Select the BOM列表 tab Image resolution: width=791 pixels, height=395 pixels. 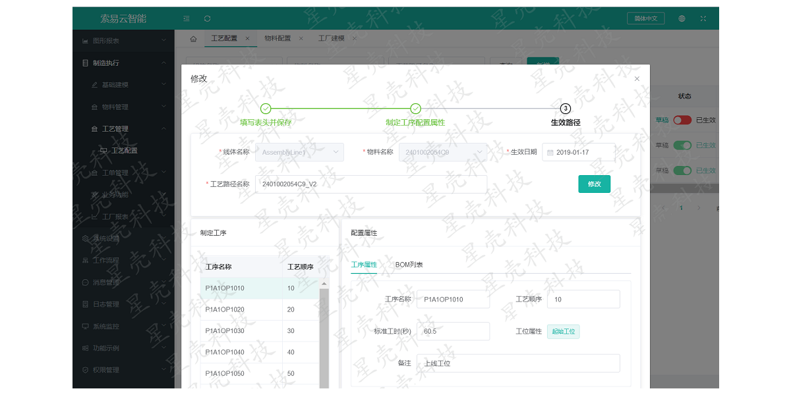(x=409, y=265)
